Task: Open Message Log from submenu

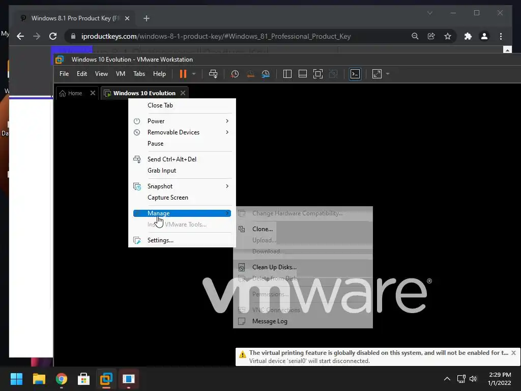Action: (303, 321)
